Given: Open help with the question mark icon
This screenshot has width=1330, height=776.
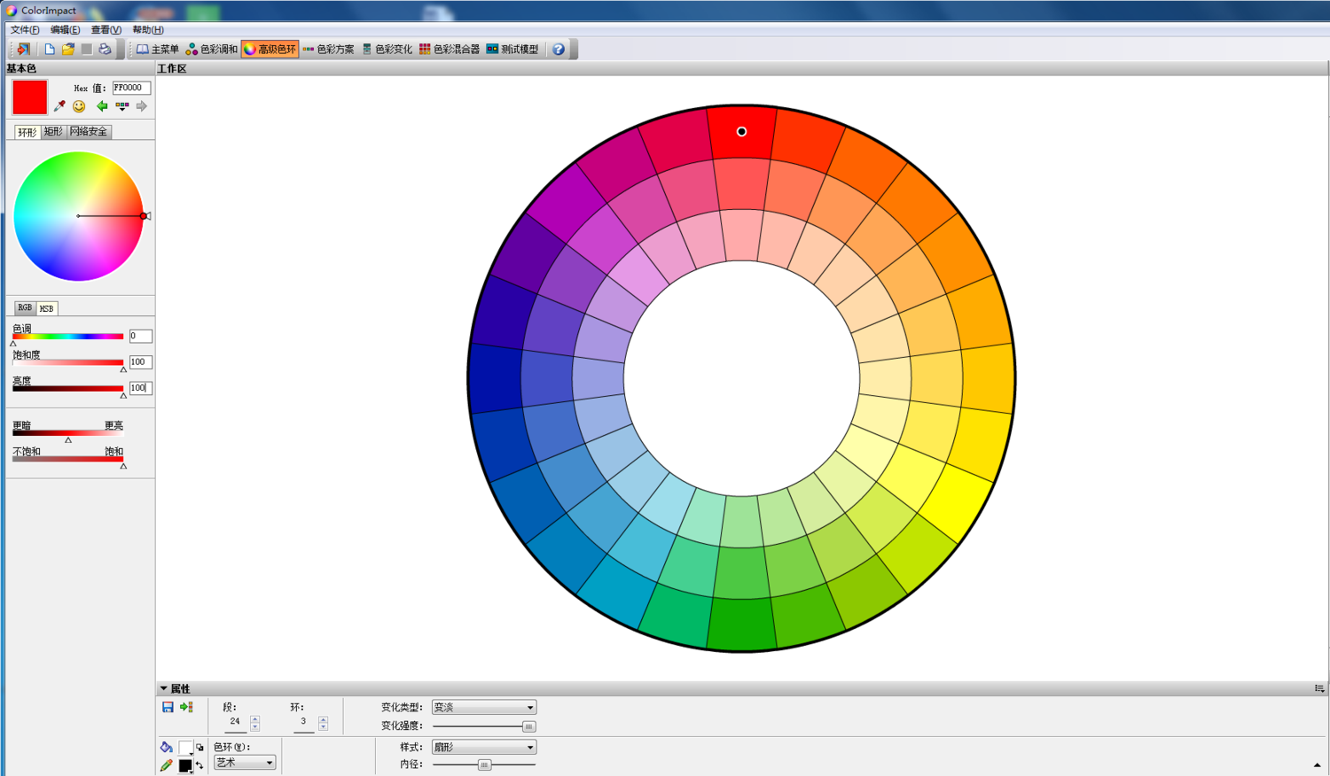Looking at the screenshot, I should (x=559, y=50).
